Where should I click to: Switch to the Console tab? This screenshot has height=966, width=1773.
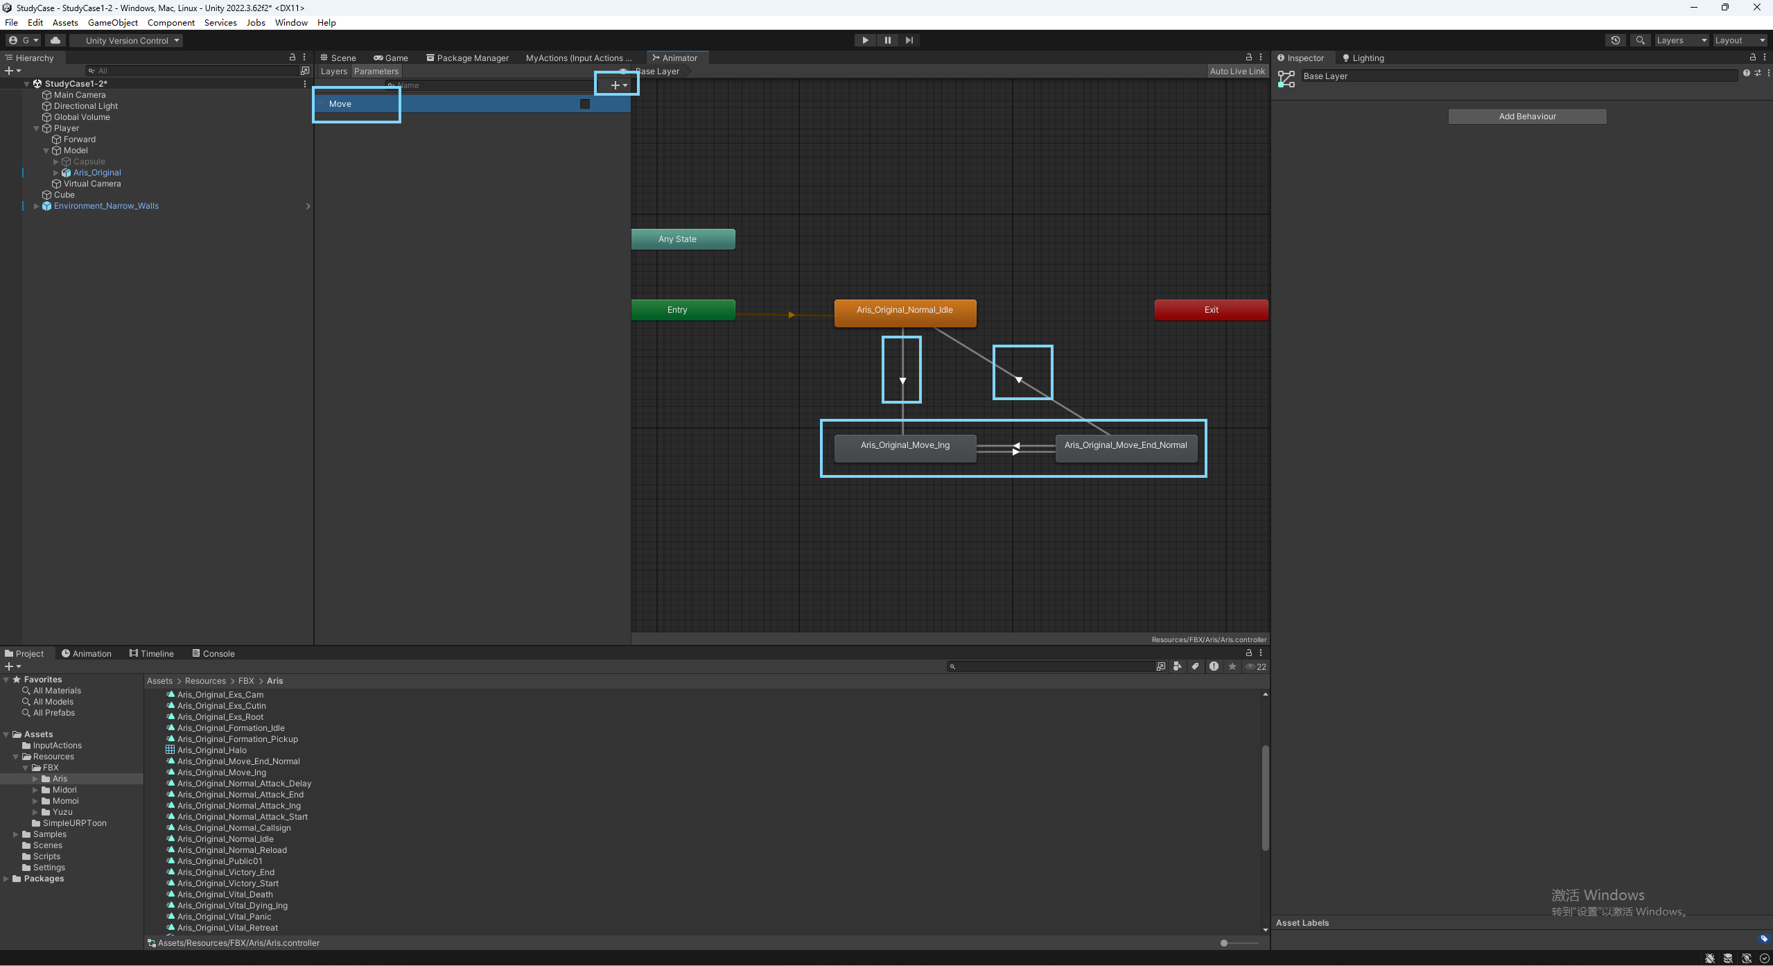[x=213, y=653]
